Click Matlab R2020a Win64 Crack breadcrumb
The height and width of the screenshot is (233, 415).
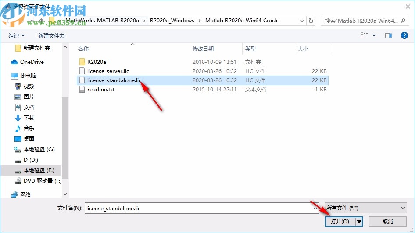(241, 21)
